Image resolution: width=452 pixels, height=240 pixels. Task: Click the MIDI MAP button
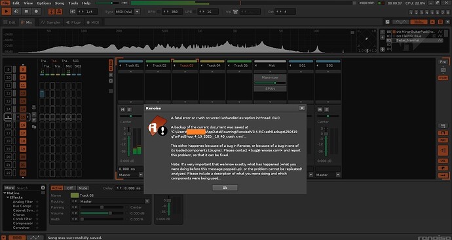tap(367, 3)
